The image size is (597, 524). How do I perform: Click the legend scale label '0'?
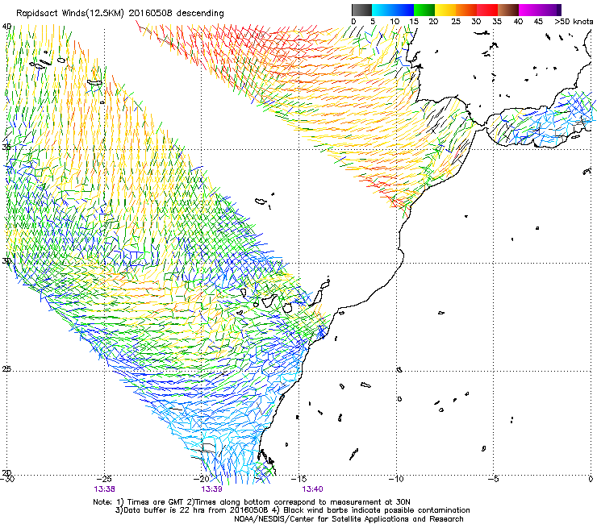click(x=353, y=21)
